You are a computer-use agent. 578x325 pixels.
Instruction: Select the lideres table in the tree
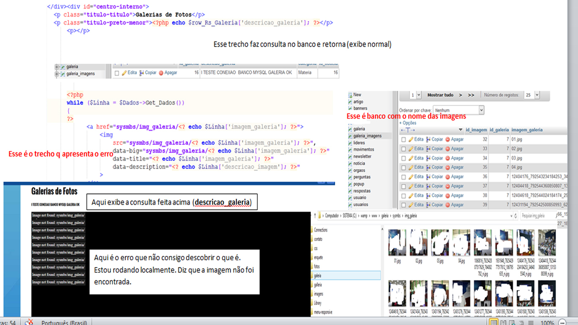359,143
